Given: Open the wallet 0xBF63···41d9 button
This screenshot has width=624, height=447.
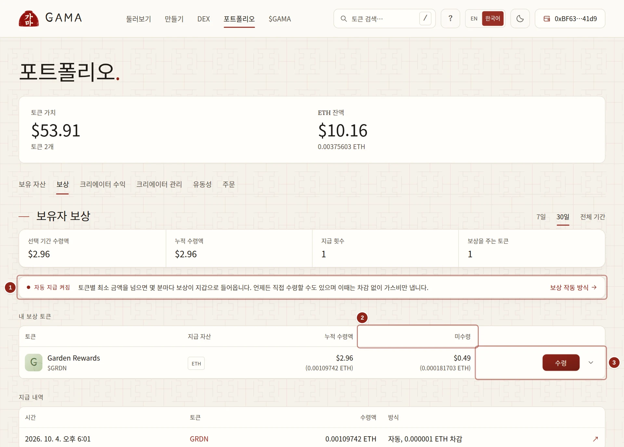Looking at the screenshot, I should (570, 19).
